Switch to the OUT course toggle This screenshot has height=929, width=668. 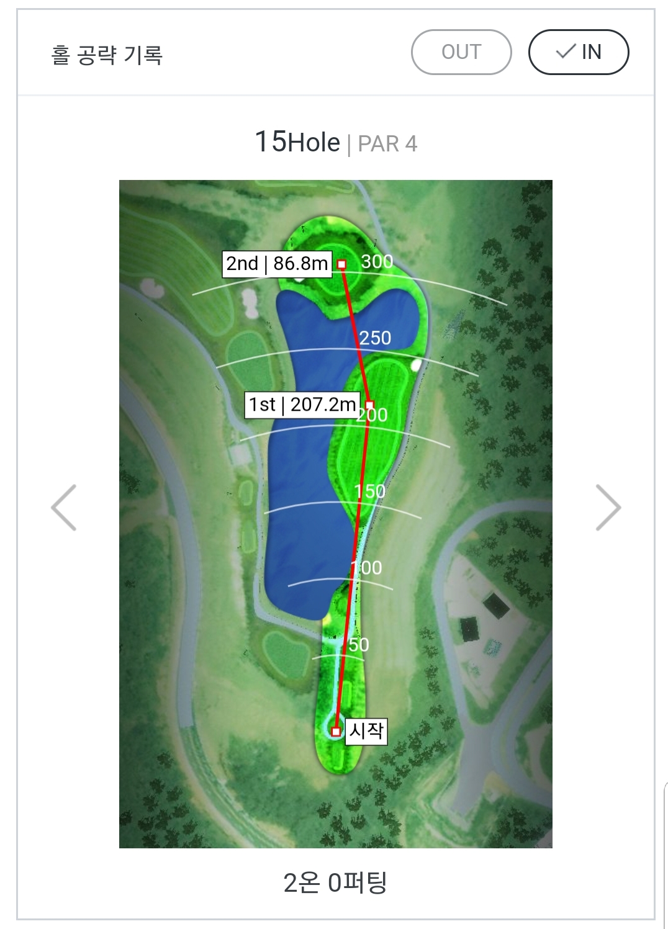[x=461, y=52]
